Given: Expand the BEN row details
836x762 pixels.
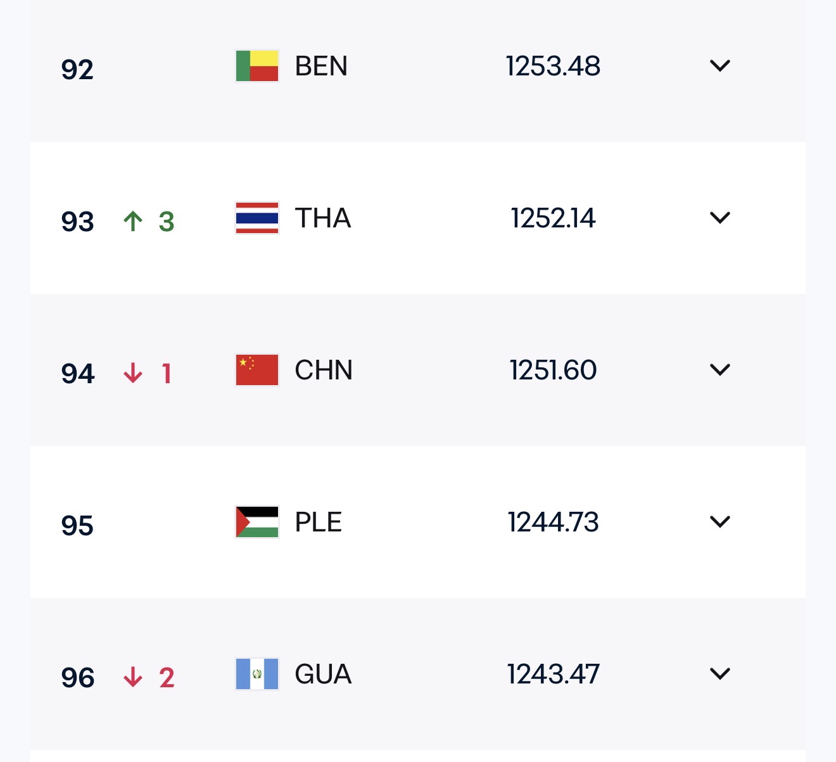Looking at the screenshot, I should tap(720, 66).
